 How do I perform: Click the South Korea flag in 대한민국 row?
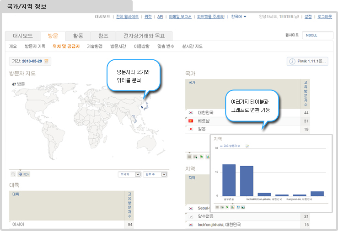point(190,112)
